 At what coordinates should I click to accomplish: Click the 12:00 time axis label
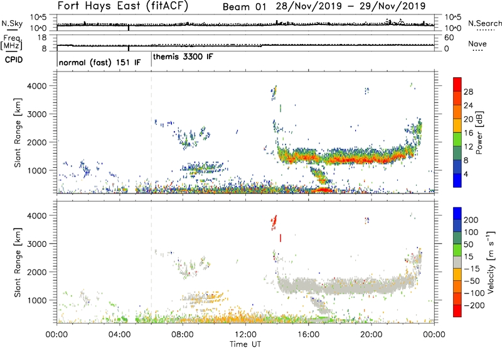click(x=245, y=335)
